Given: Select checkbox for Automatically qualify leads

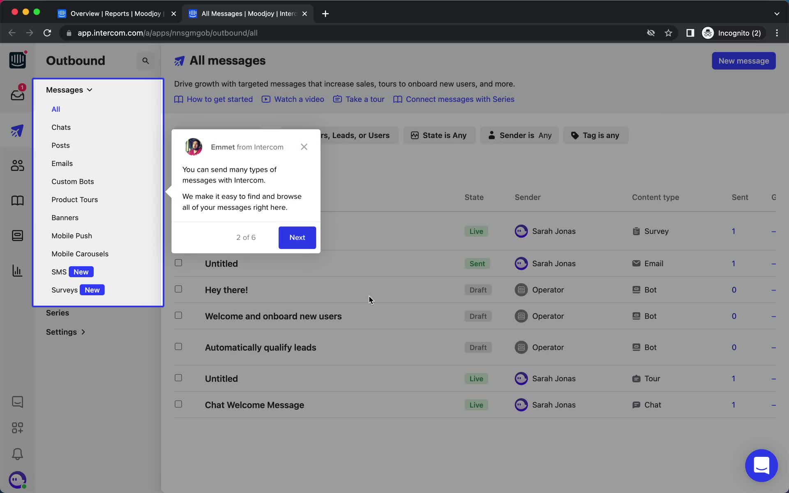Looking at the screenshot, I should tap(178, 346).
